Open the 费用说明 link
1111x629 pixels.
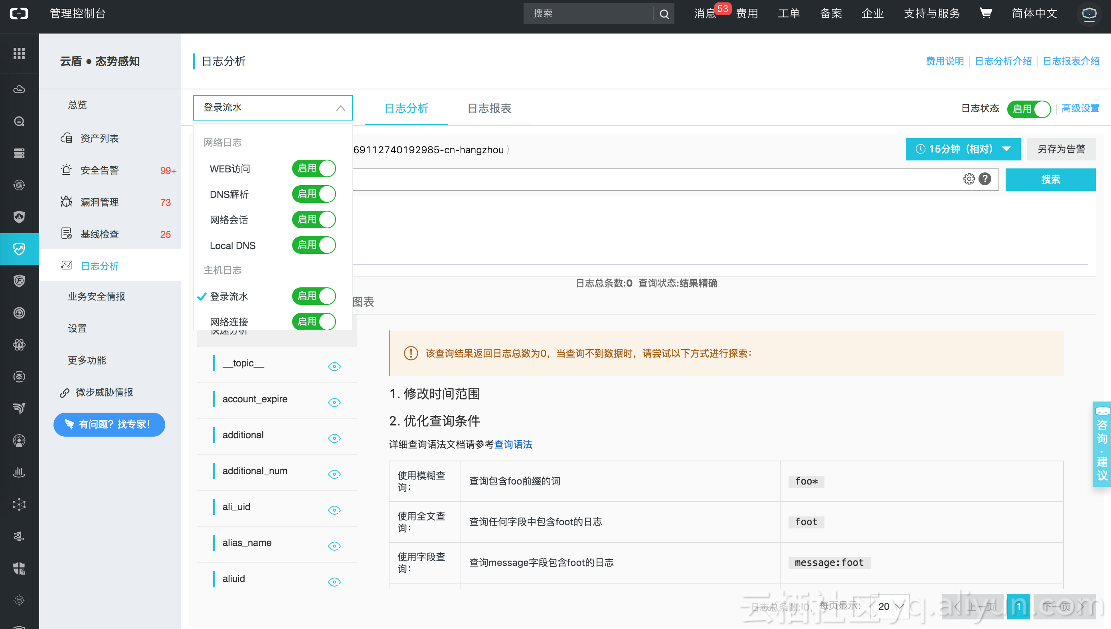(944, 61)
